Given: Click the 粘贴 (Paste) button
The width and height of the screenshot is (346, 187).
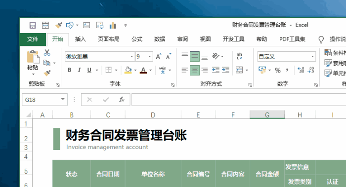Looking at the screenshot, I should [x=33, y=60].
